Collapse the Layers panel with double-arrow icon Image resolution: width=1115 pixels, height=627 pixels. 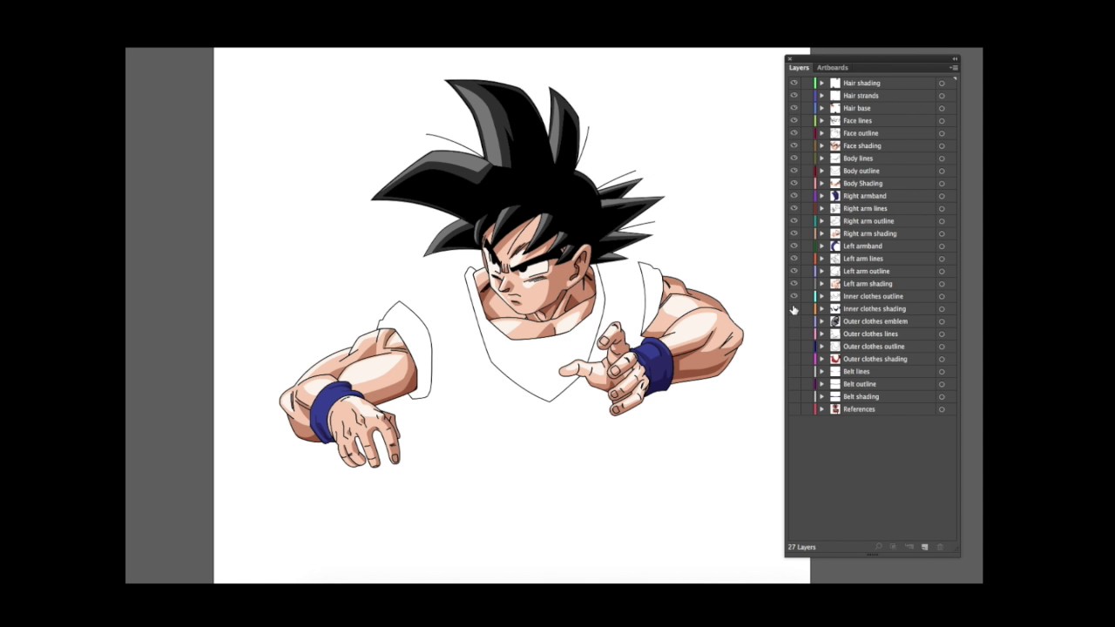[x=955, y=58]
